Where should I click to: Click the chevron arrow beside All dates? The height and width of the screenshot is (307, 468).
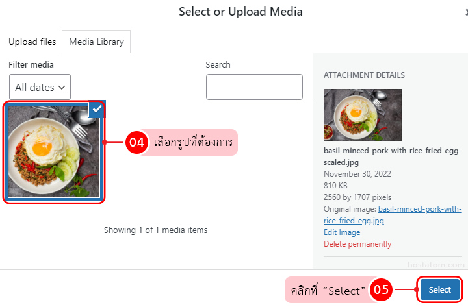[x=62, y=88]
